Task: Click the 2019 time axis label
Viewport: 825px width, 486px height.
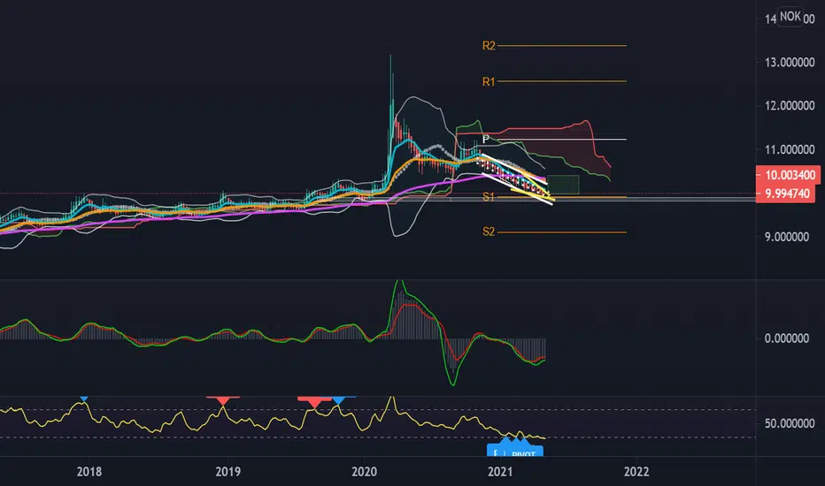Action: point(227,472)
